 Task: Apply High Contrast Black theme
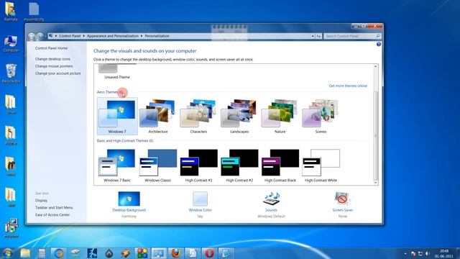pyautogui.click(x=280, y=165)
